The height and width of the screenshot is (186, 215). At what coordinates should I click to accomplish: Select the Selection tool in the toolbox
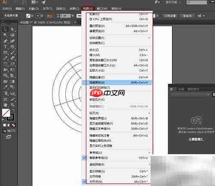[x=5, y=29]
